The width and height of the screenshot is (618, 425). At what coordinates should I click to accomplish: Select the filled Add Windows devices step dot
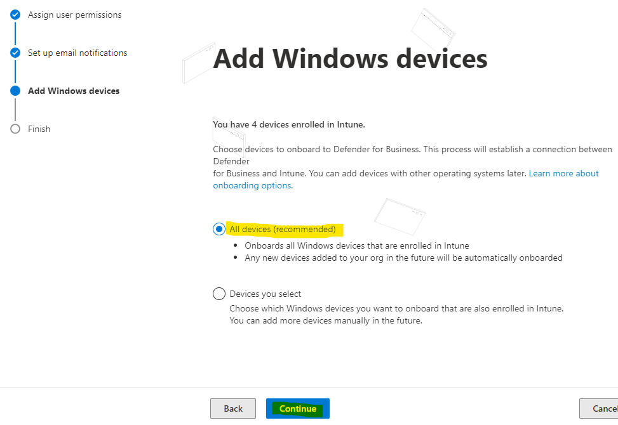click(x=15, y=91)
